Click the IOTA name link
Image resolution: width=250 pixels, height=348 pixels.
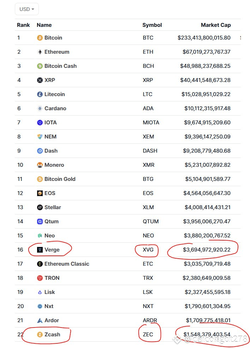click(x=50, y=123)
